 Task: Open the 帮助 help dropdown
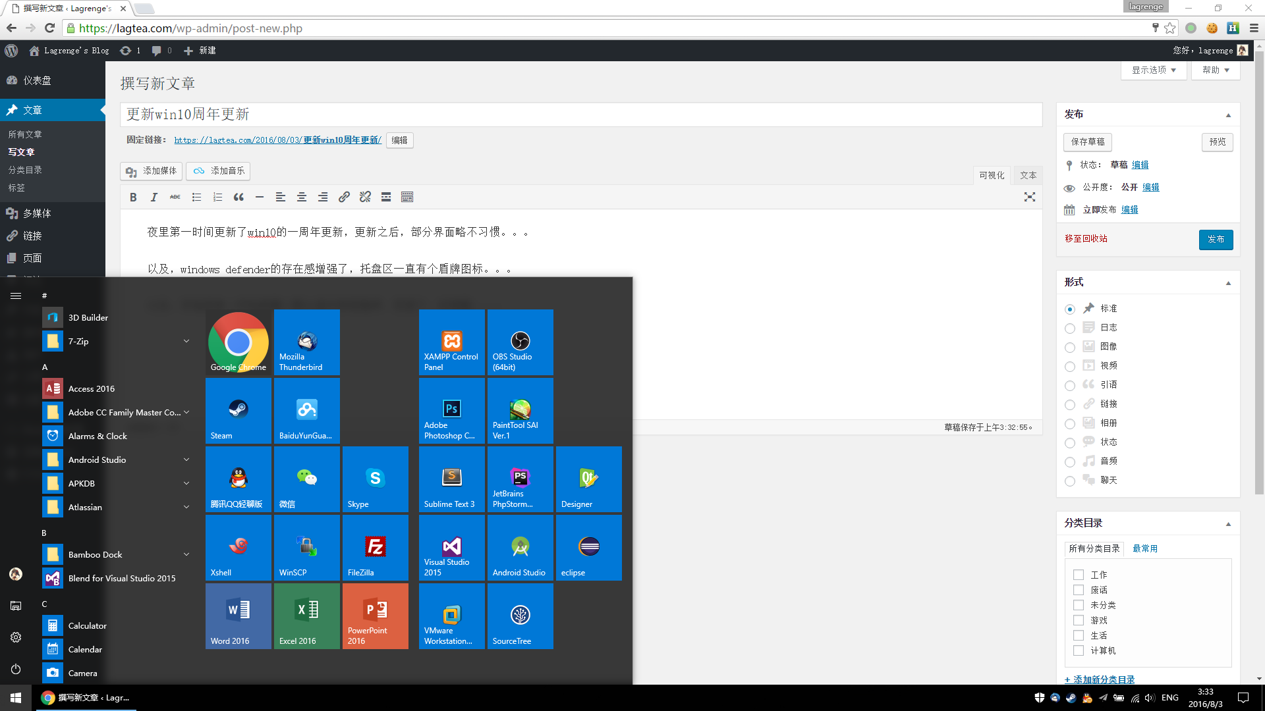coord(1216,70)
